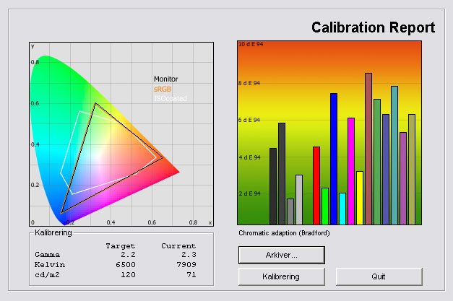The width and height of the screenshot is (453, 301).
Task: Click the Arkiver... button
Action: tap(281, 255)
